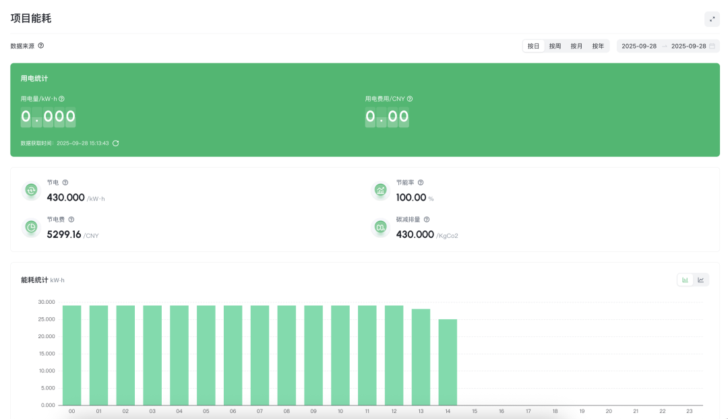Open the 节能率 help icon
The width and height of the screenshot is (728, 419).
point(421,183)
